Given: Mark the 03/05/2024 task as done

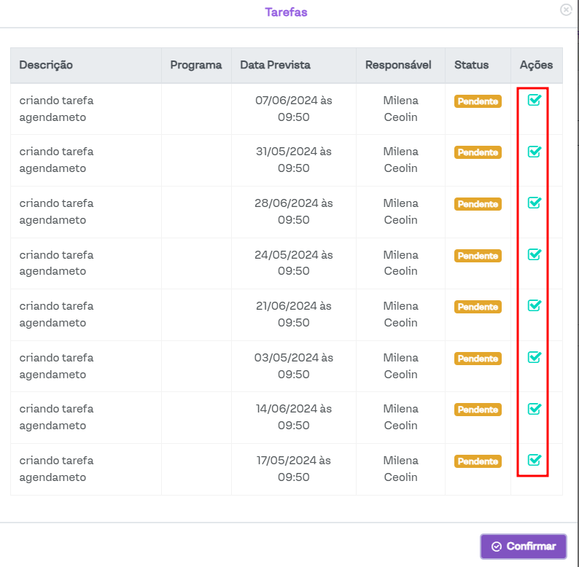Looking at the screenshot, I should [534, 357].
